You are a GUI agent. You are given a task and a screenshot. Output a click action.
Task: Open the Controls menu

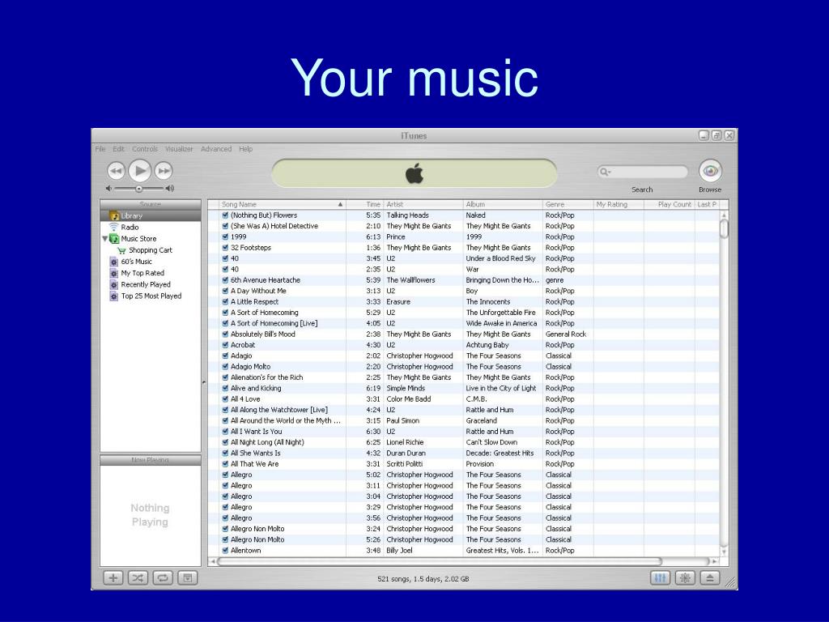click(x=145, y=149)
